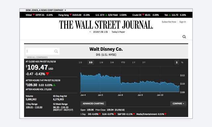Click the Subscribe Now link

click(x=169, y=22)
